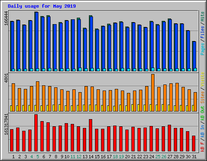This screenshot has width=207, height=161.
Task: Click the orange sites bar for day 1
Action: 13,97
